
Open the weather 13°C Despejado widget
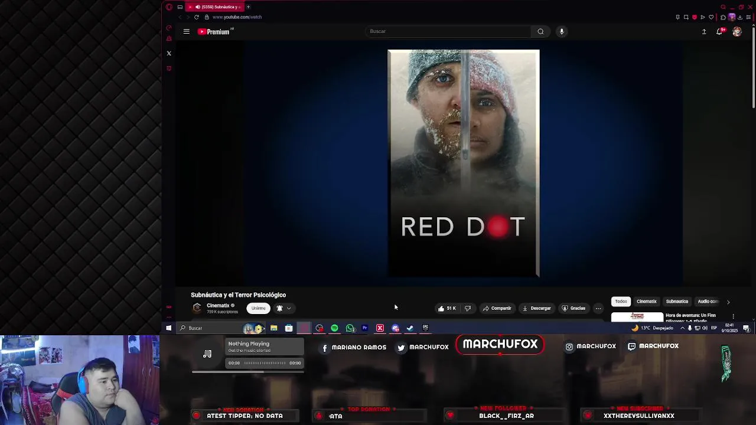click(653, 328)
